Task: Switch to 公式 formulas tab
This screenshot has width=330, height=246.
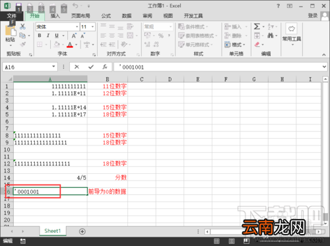Action: click(106, 16)
